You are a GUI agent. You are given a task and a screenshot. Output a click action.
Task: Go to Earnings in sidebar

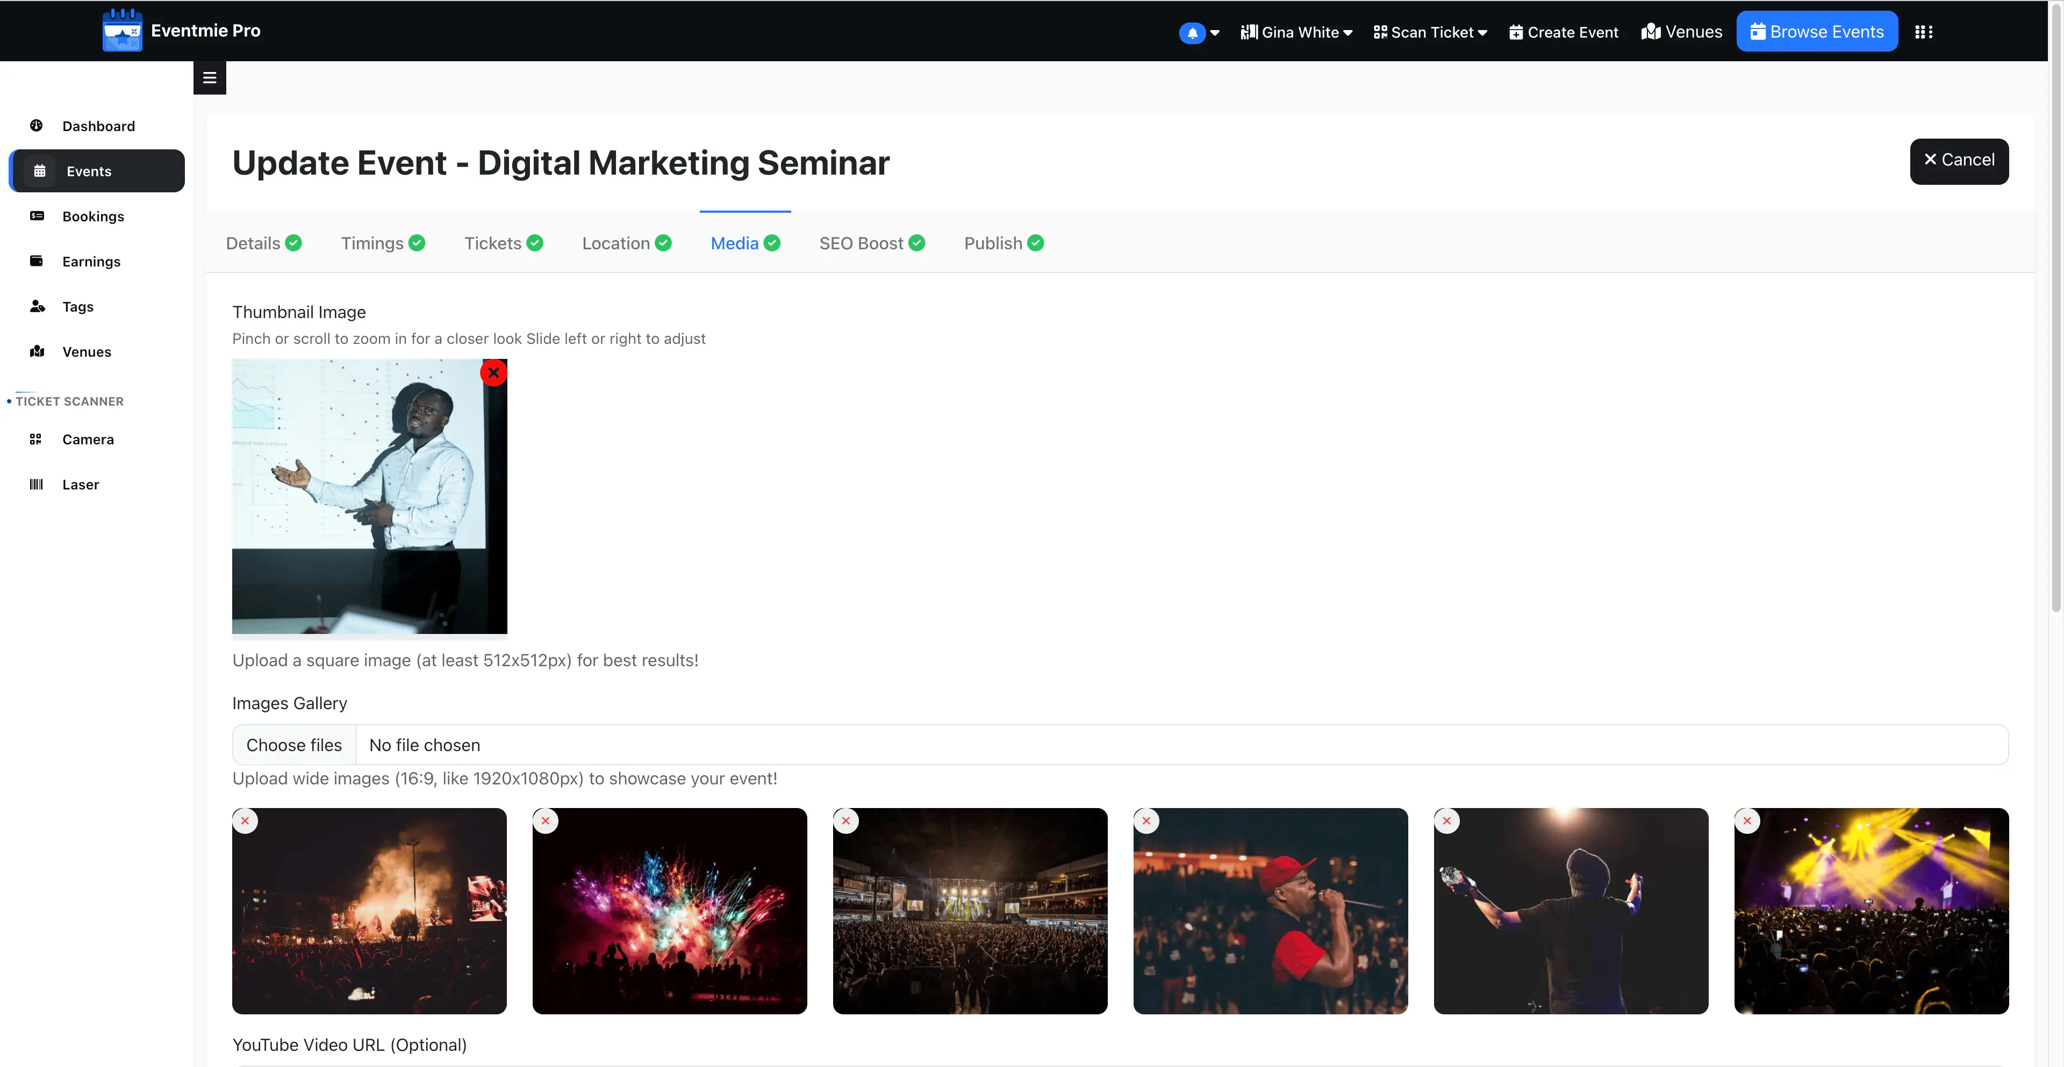point(90,261)
